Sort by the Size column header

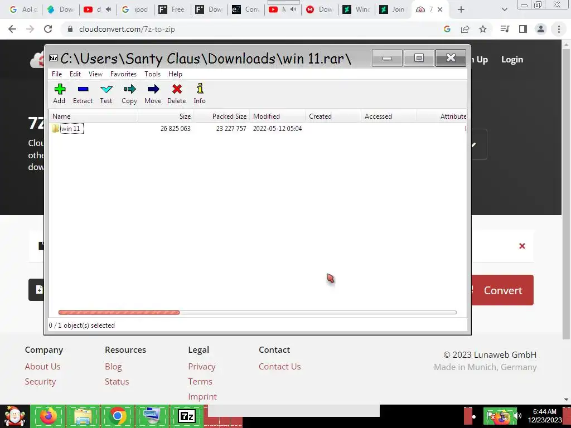click(x=166, y=116)
